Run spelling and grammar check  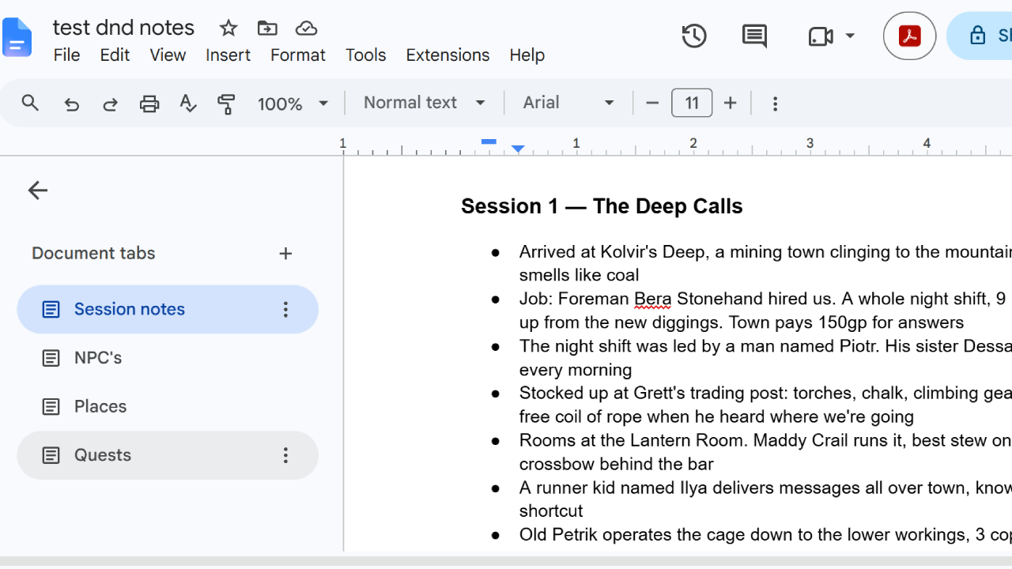point(188,104)
